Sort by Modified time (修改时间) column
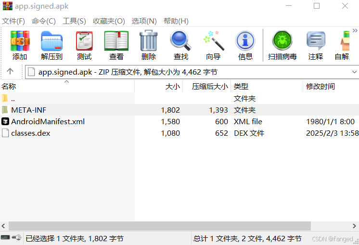This screenshot has width=359, height=245. [331, 86]
